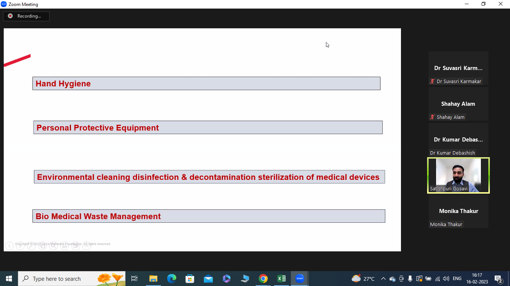Open the calendar by clicking the taskbar clock

coord(477,279)
